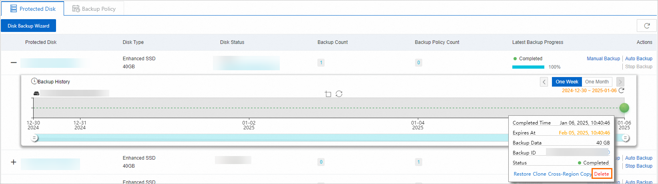
Task: Click the Protected Disk column header
Action: pyautogui.click(x=41, y=42)
